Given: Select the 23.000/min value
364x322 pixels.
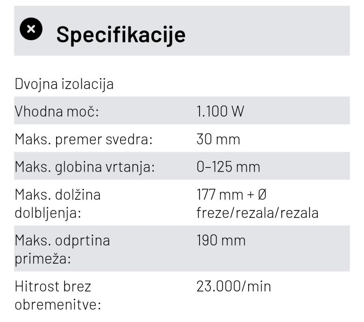Looking at the screenshot, I should coord(234,287).
